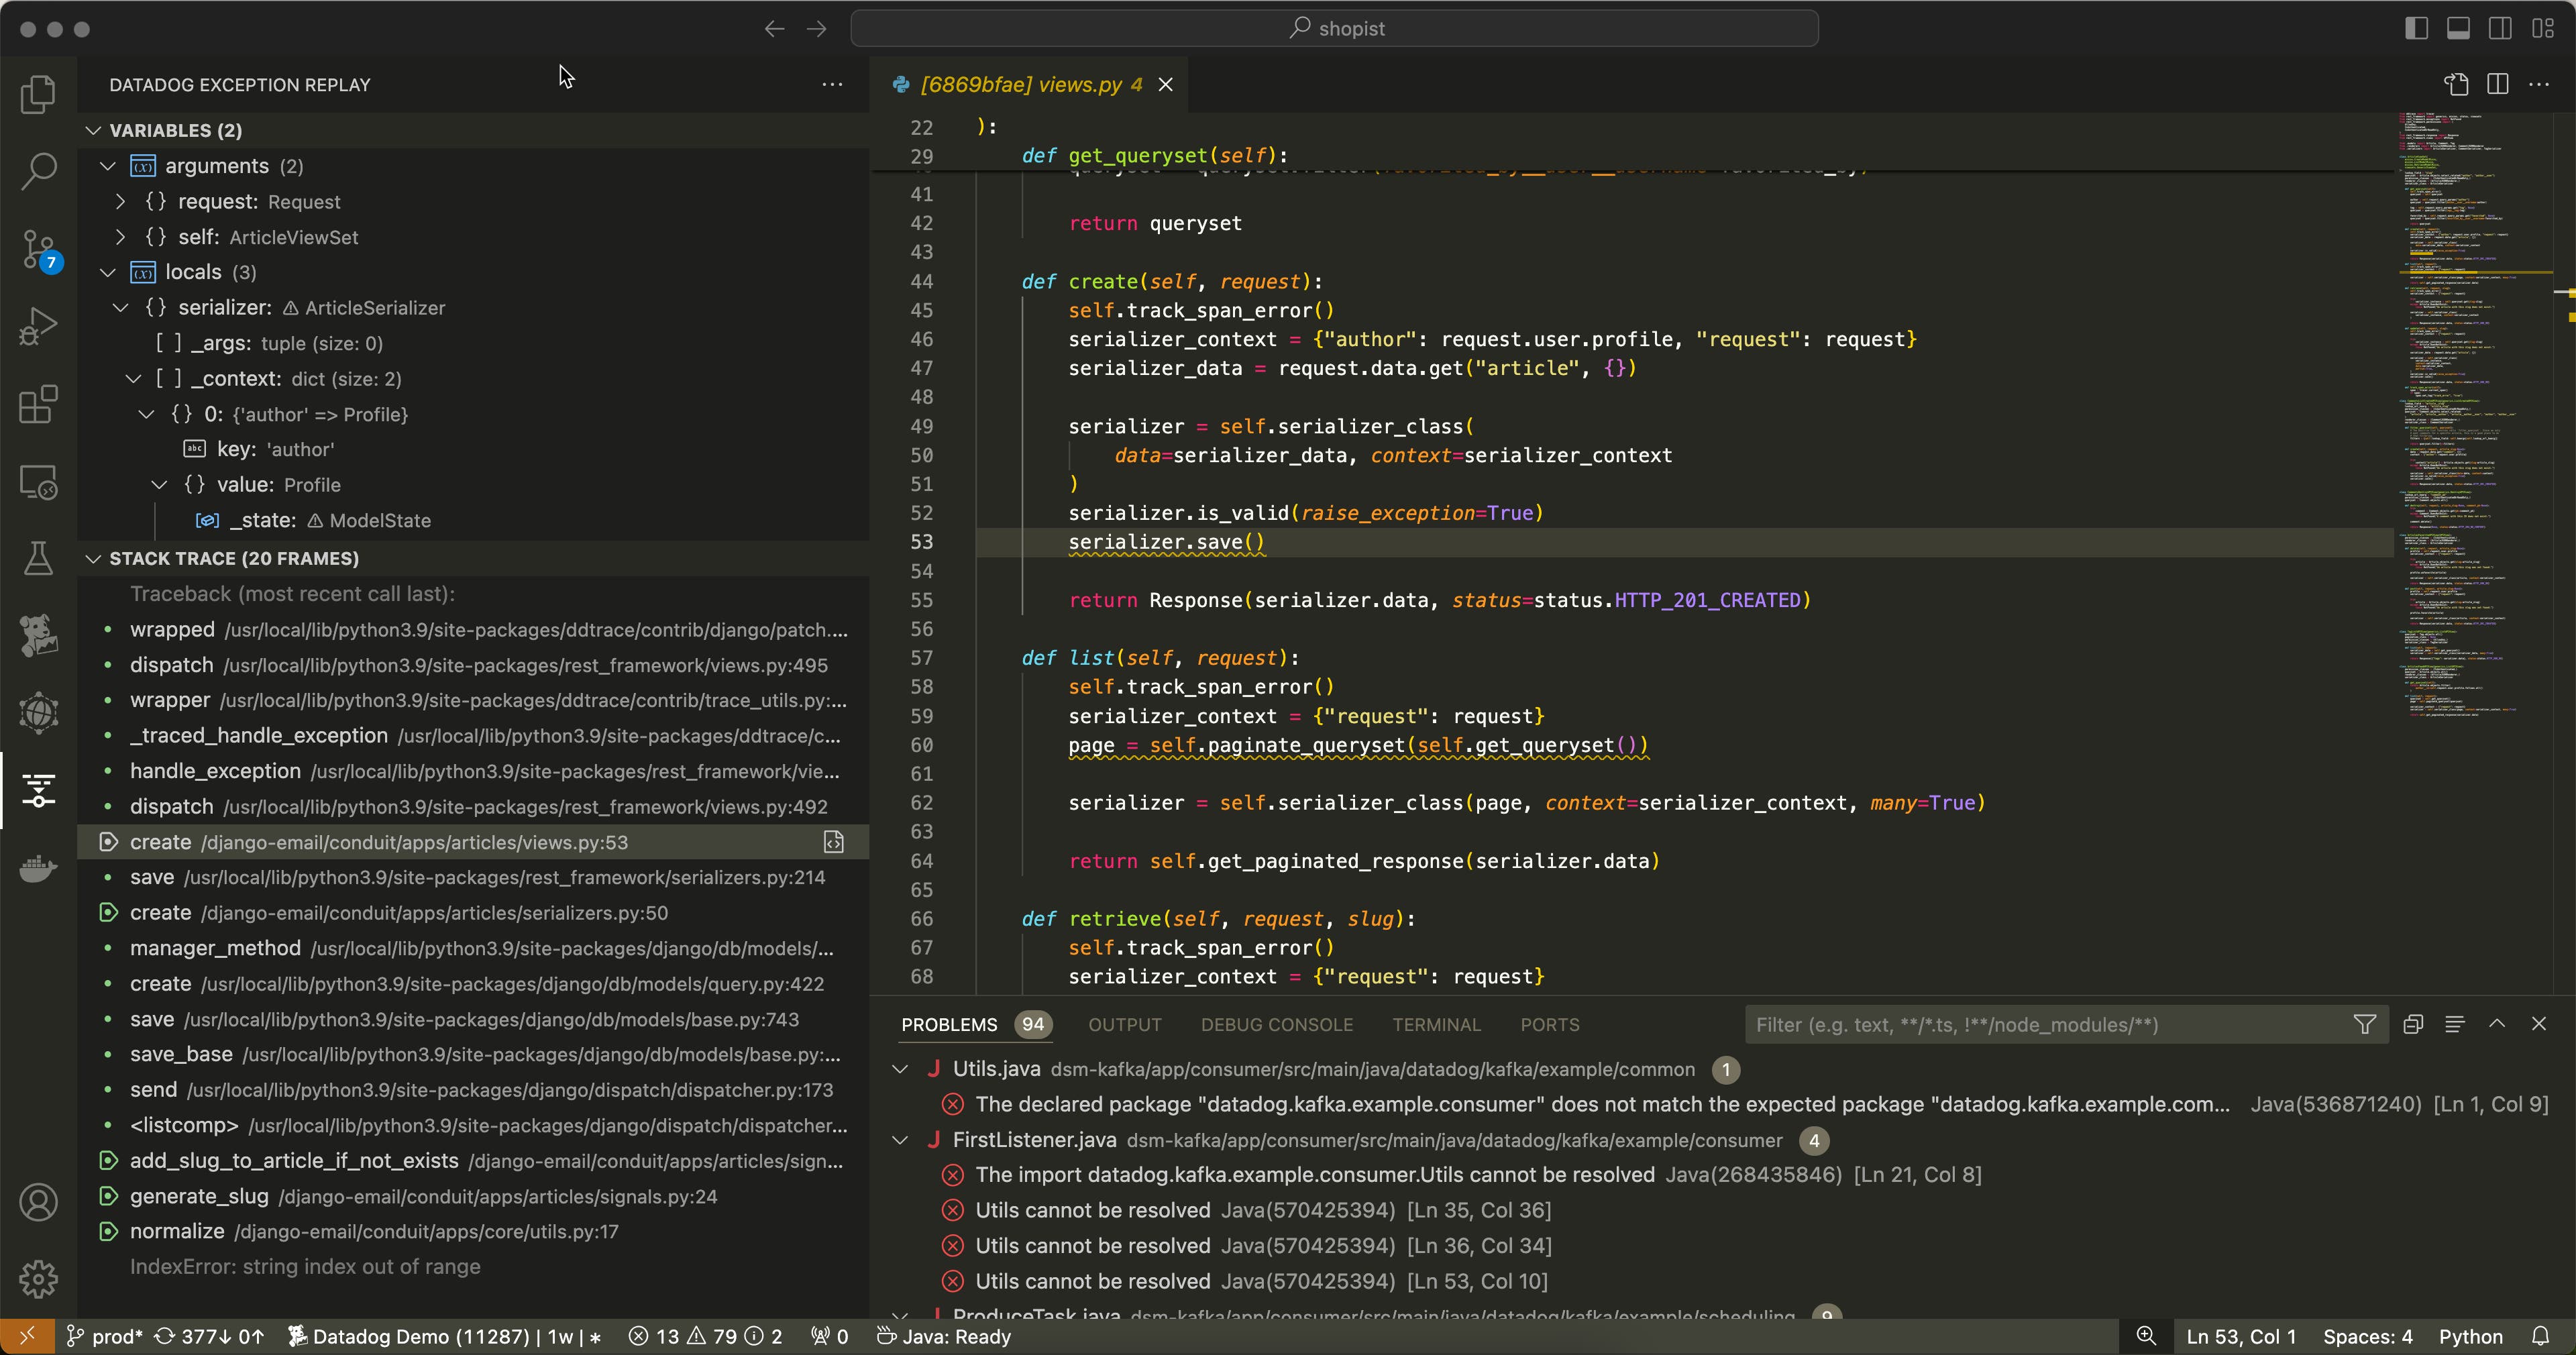Image resolution: width=2576 pixels, height=1355 pixels.
Task: Toggle the primary side bar
Action: 2416,27
